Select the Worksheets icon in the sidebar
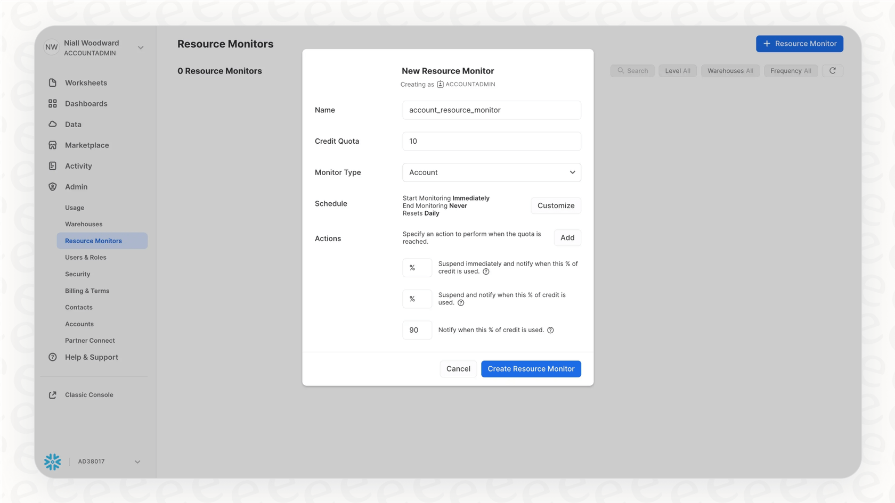This screenshot has width=895, height=503. tap(52, 83)
